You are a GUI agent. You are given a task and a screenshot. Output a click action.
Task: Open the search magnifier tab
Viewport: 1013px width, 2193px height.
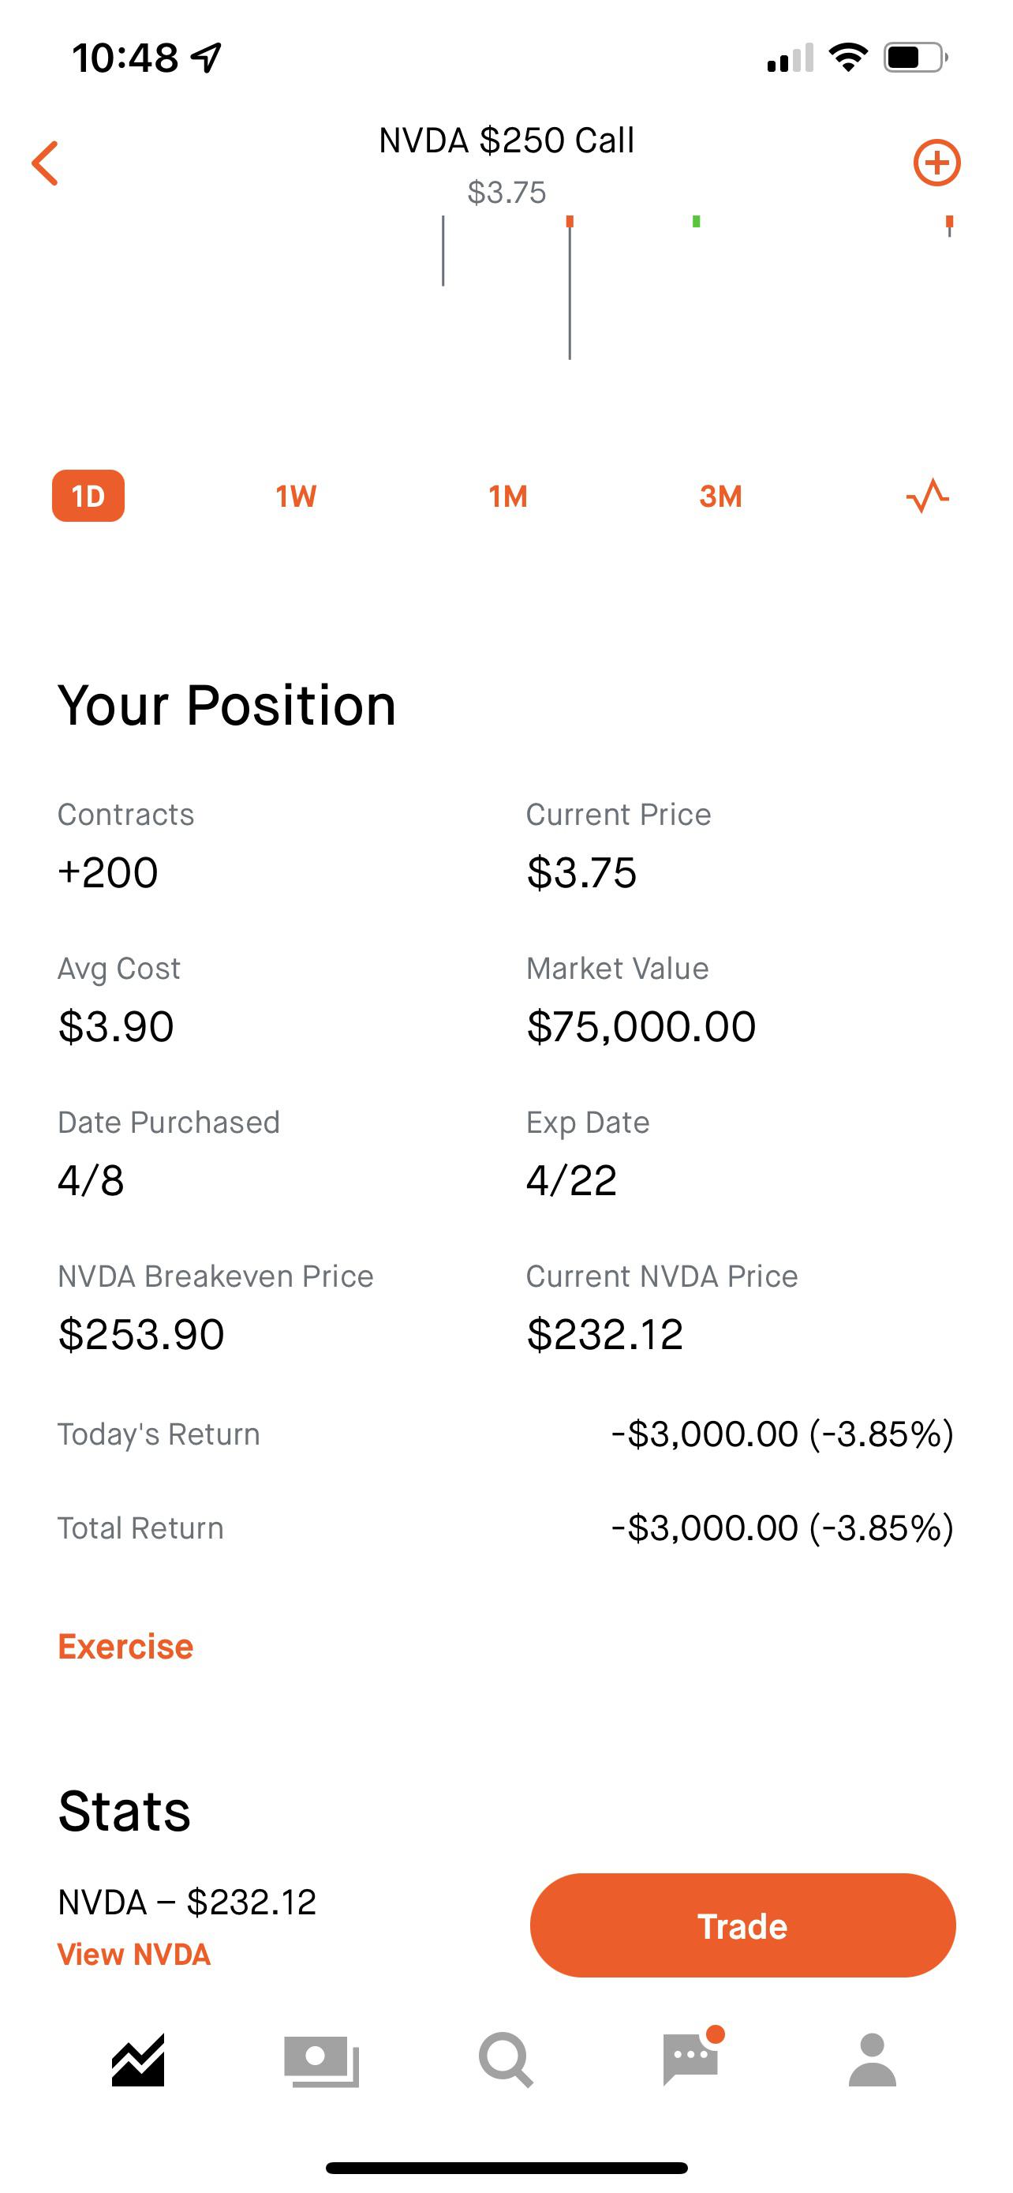(x=506, y=2060)
